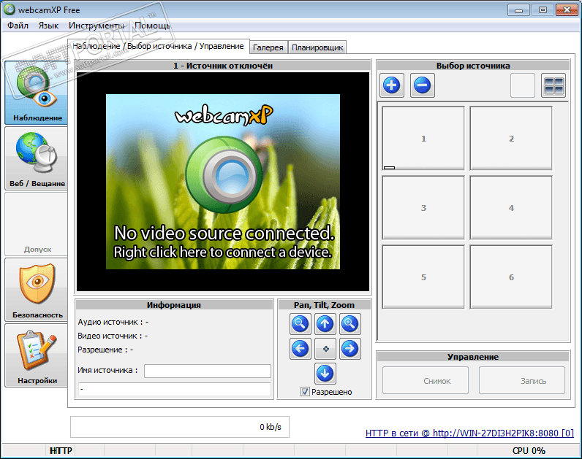Zoom out with the PTZ magnifier-minus icon
The image size is (582, 459).
click(300, 324)
